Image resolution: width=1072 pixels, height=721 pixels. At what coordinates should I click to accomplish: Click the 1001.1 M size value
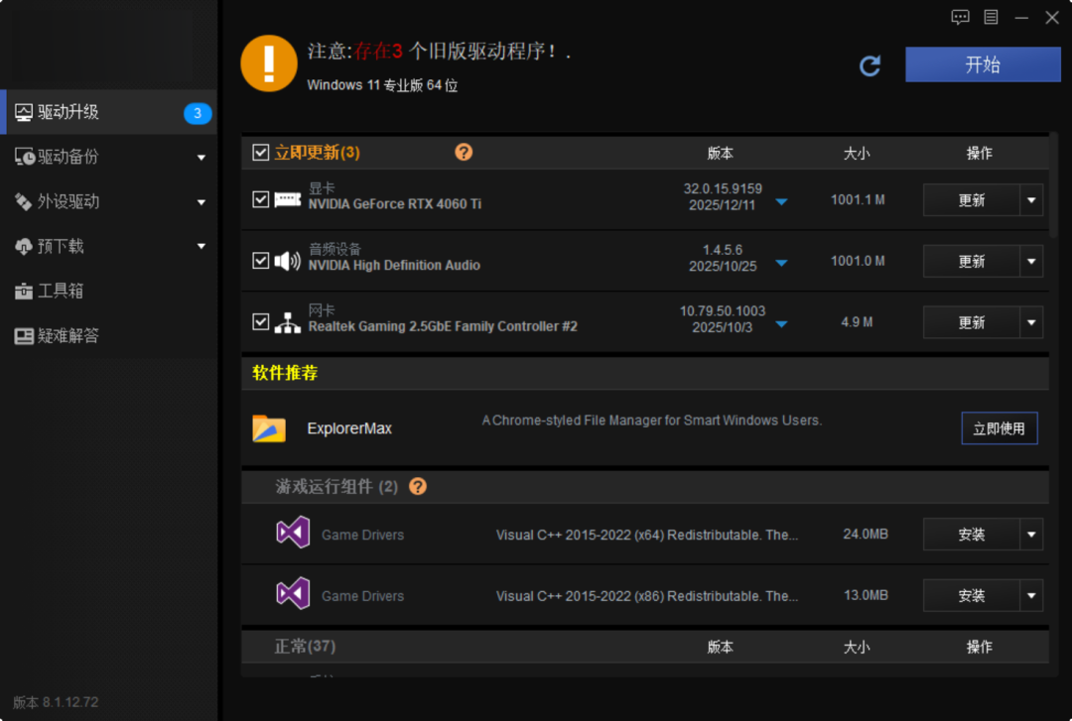tap(858, 199)
